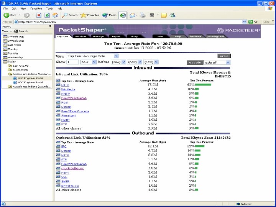The width and height of the screenshot is (276, 207).
Task: Open the chuck-outbound class link
Action: 72,168
